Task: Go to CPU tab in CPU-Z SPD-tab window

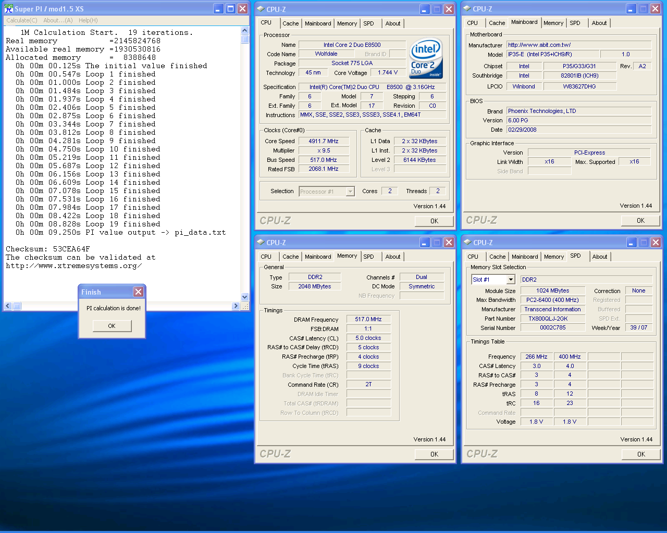Action: point(473,257)
